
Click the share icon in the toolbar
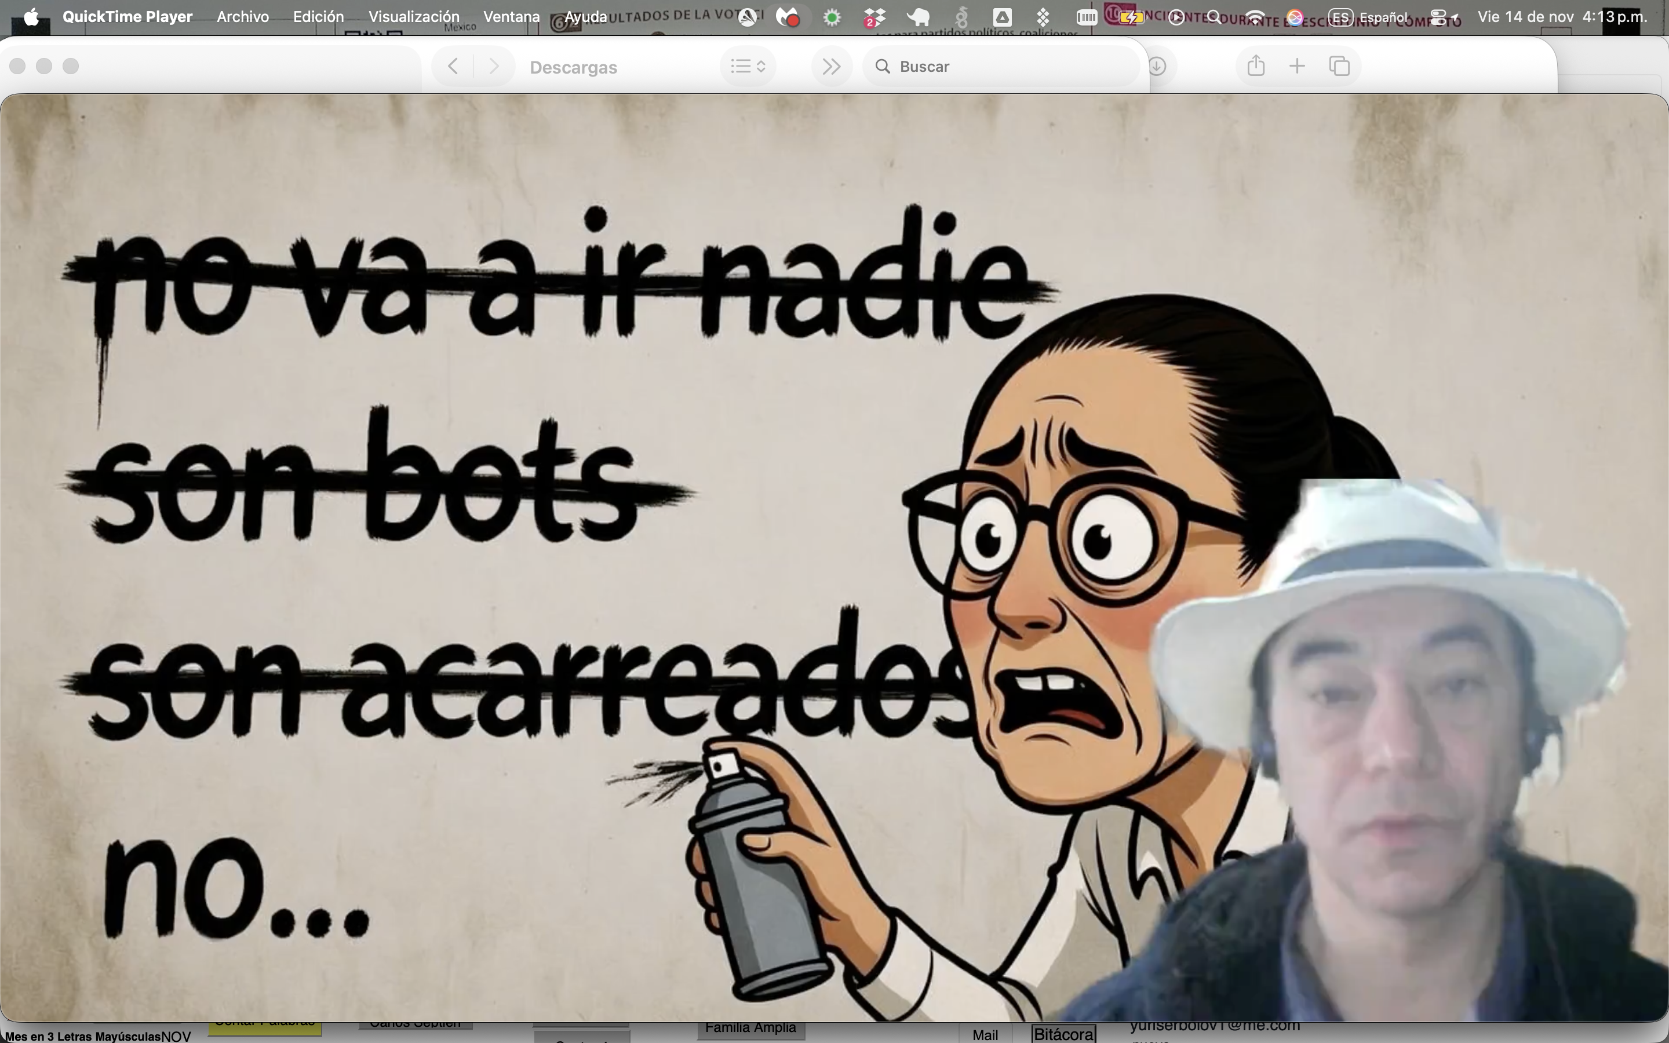tap(1256, 66)
